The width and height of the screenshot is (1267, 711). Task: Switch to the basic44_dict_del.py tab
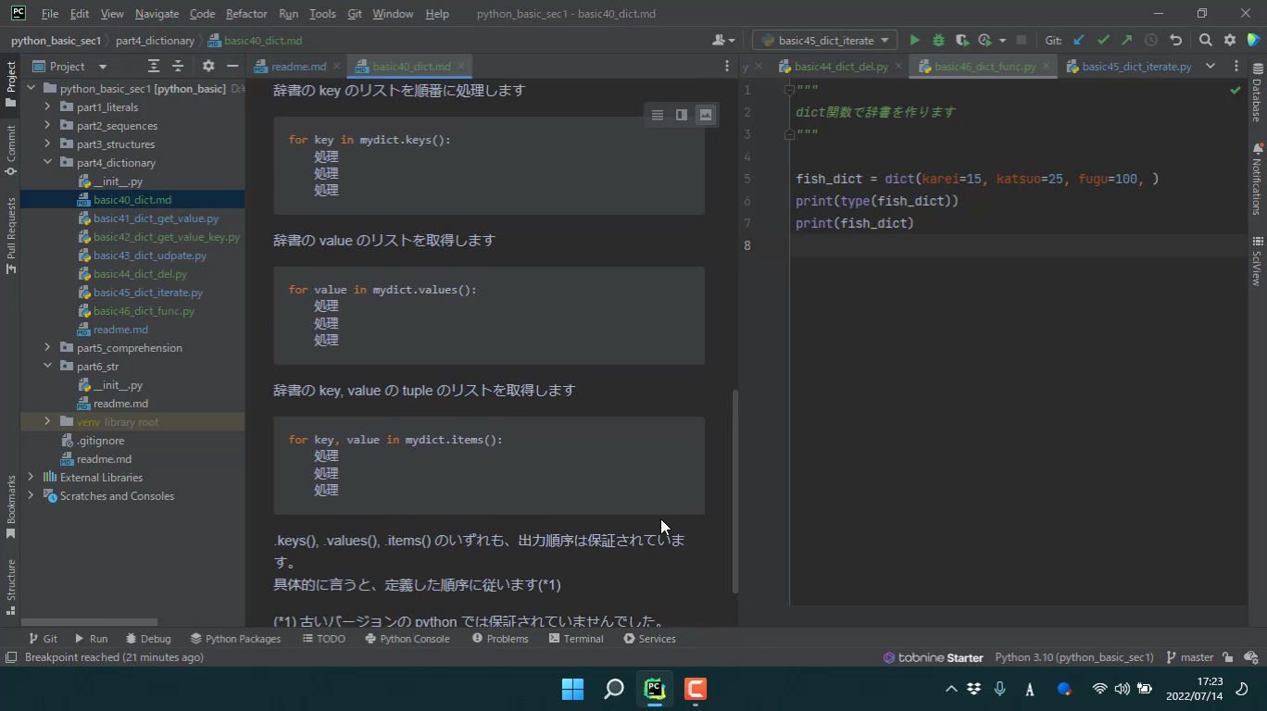tap(840, 67)
